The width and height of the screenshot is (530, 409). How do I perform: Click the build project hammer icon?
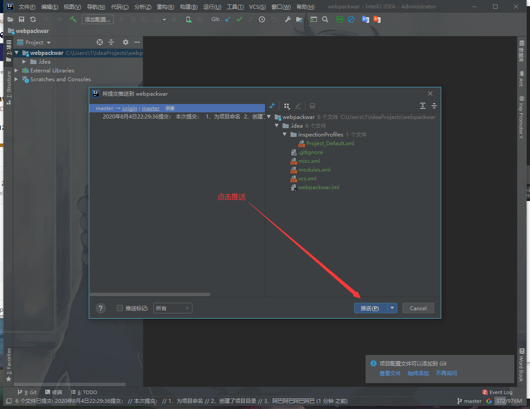coord(73,19)
